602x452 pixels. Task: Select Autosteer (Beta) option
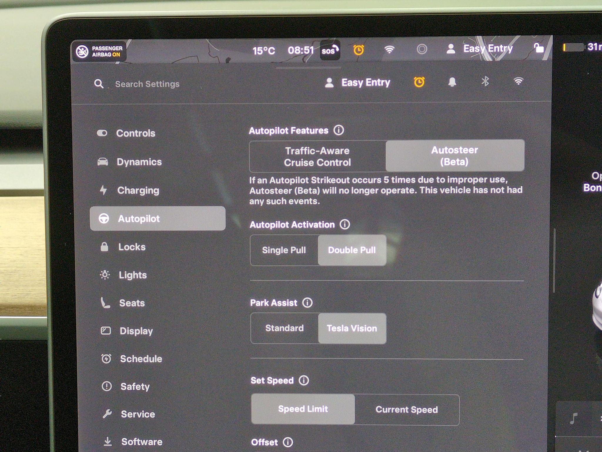click(x=455, y=156)
